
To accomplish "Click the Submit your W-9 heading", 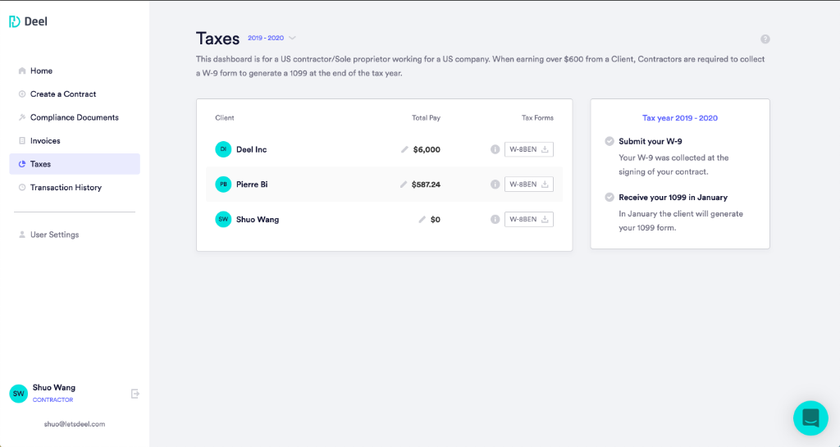I will (650, 141).
